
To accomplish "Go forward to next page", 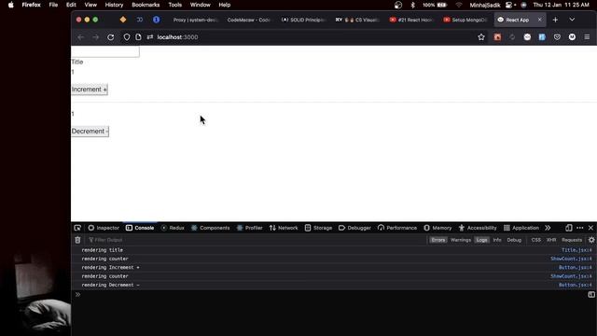I will (x=95, y=37).
